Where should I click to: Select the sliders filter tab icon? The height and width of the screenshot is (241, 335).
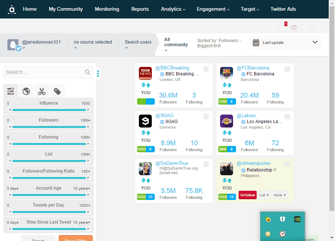coord(10,91)
